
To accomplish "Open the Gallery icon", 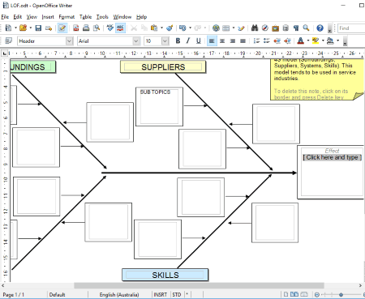I will pyautogui.click(x=275, y=28).
